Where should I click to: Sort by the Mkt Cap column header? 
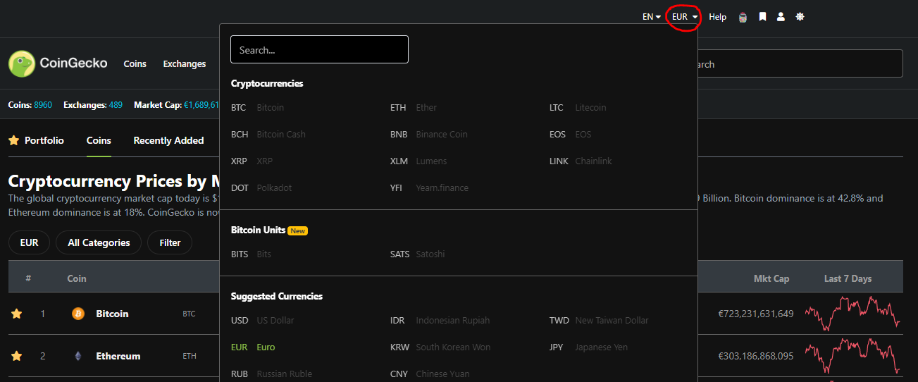pos(771,278)
